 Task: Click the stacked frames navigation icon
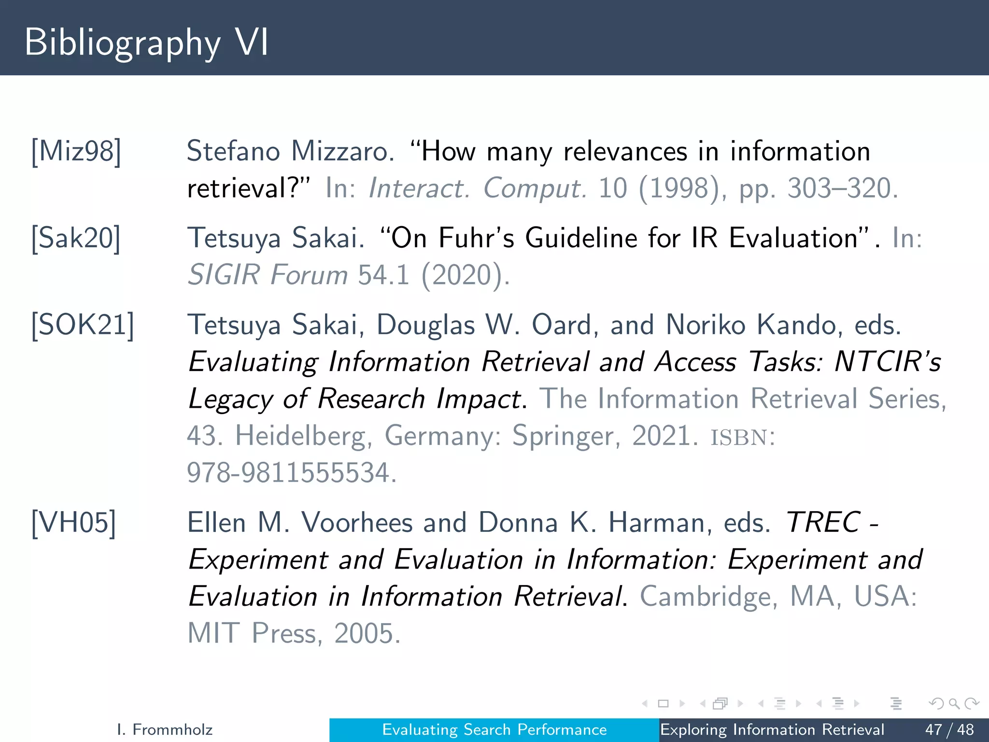pos(721,703)
